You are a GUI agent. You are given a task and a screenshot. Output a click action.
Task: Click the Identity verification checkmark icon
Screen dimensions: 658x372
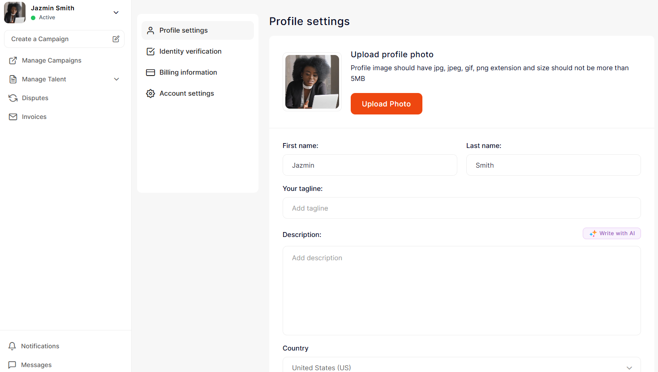151,51
